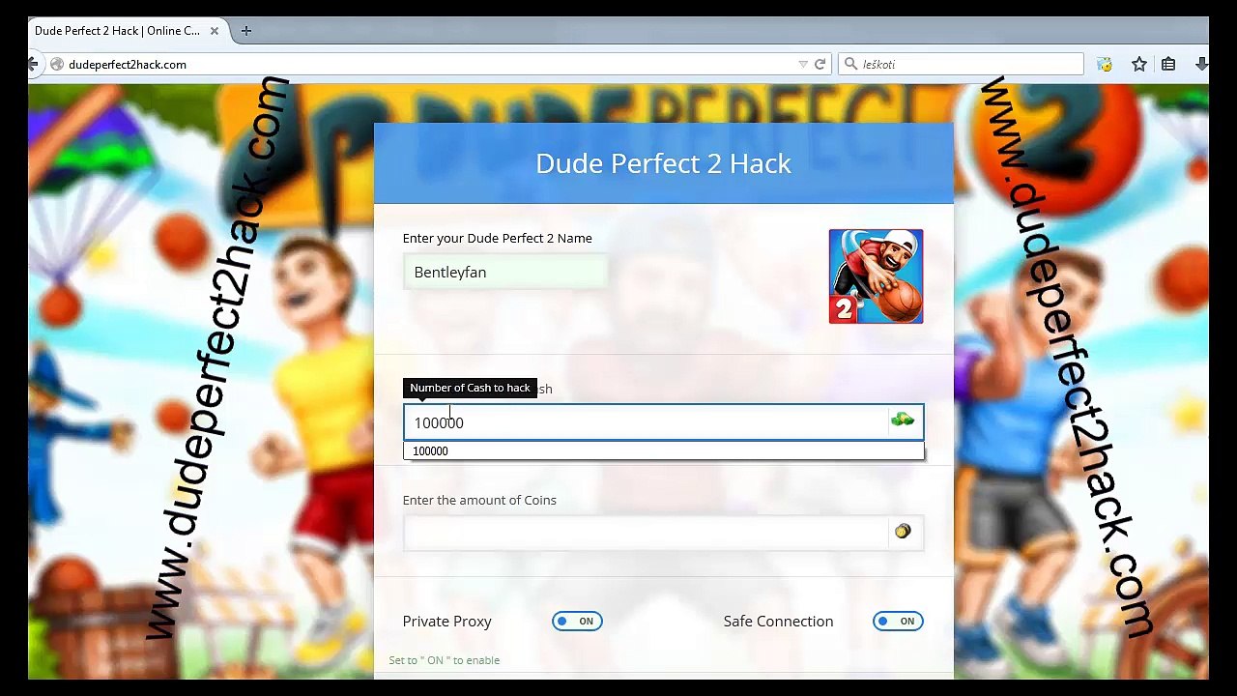
Task: Toggle the Private Proxy switch
Action: (x=577, y=622)
